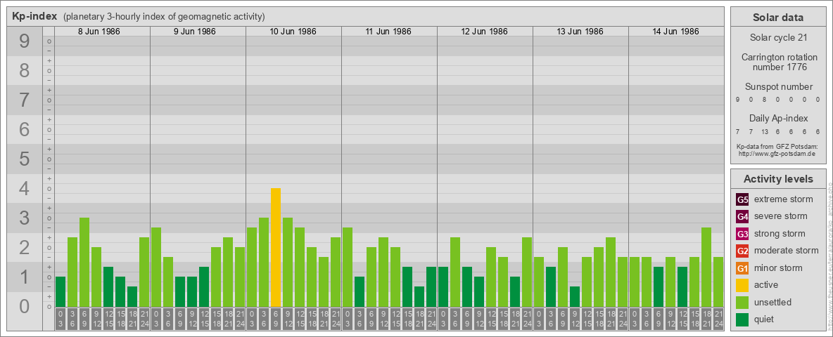Image resolution: width=833 pixels, height=337 pixels.
Task: Click the 'Solar cycle 21' text
Action: click(x=778, y=38)
